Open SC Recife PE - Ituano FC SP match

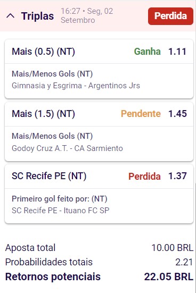click(61, 211)
